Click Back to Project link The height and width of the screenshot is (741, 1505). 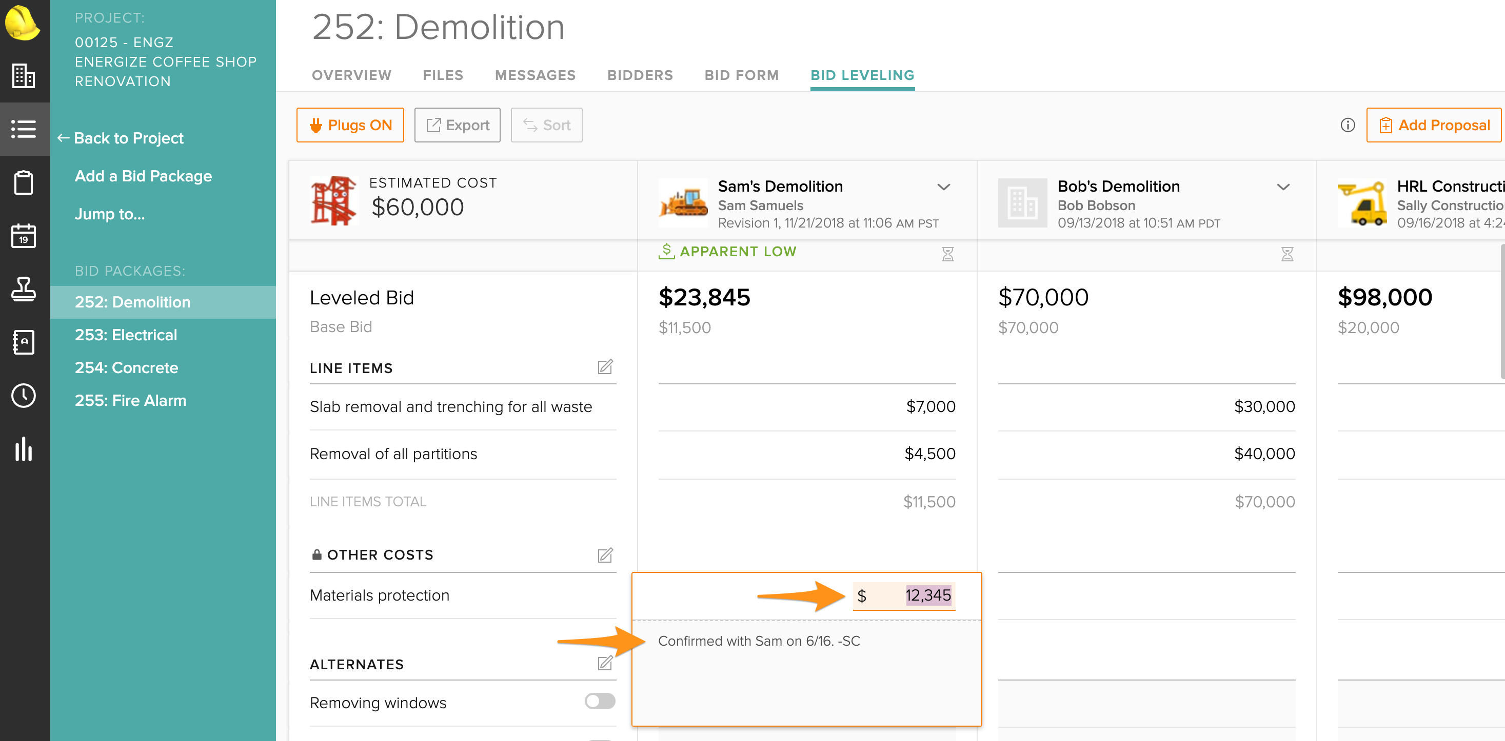(x=121, y=138)
